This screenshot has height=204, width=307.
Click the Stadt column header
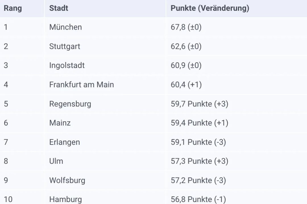59,8
